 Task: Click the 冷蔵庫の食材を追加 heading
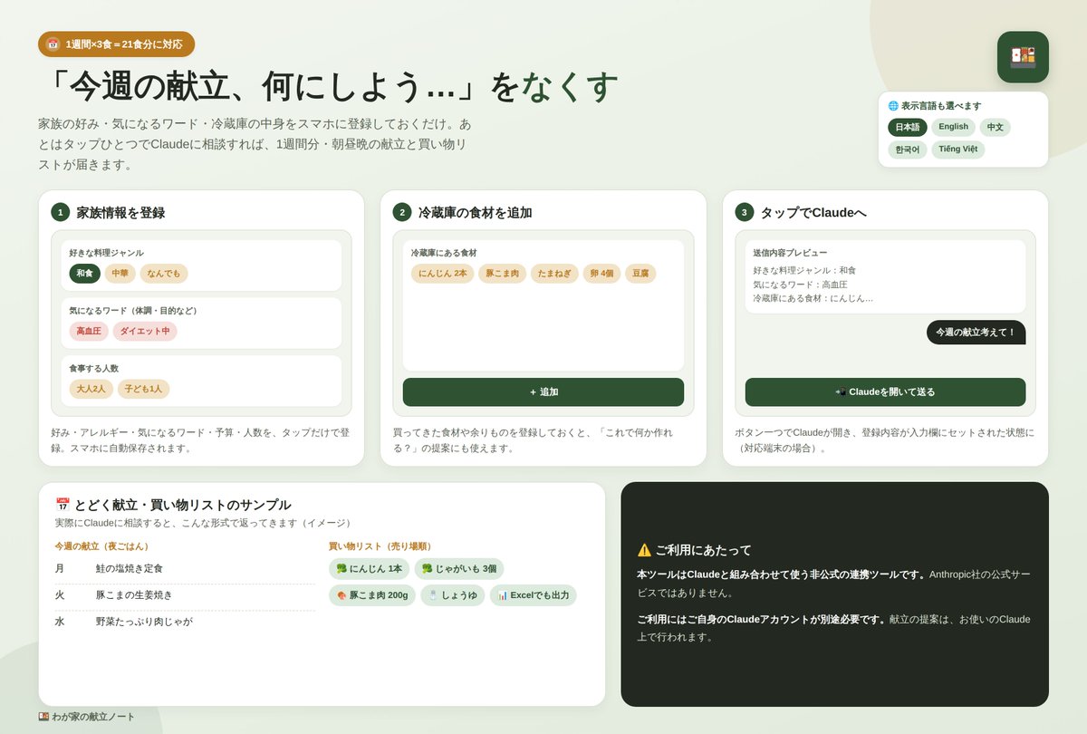click(475, 213)
